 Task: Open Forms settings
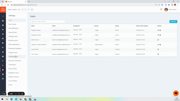(x=10, y=85)
